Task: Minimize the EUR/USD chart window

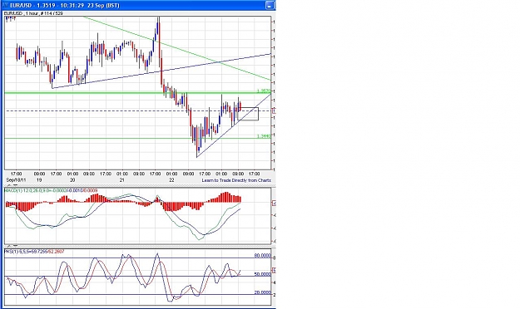Action: 270,5
